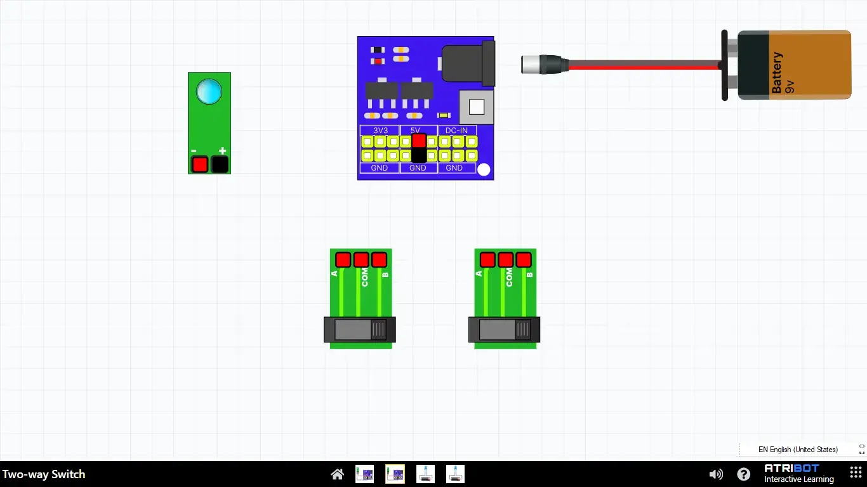This screenshot has width=867, height=487.
Task: Click the DC jack on power board
Action: 468,63
